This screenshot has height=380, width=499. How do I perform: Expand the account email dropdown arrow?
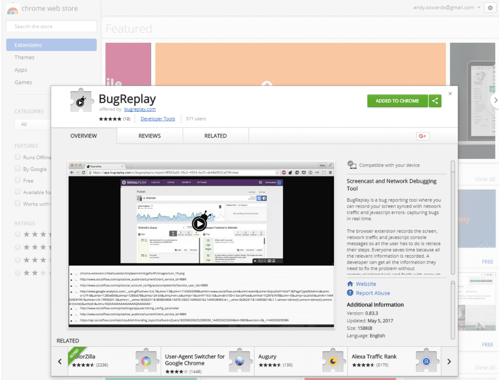tap(479, 8)
